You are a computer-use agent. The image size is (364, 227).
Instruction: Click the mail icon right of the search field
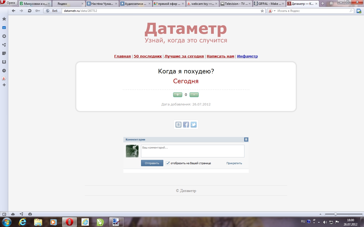click(x=359, y=11)
